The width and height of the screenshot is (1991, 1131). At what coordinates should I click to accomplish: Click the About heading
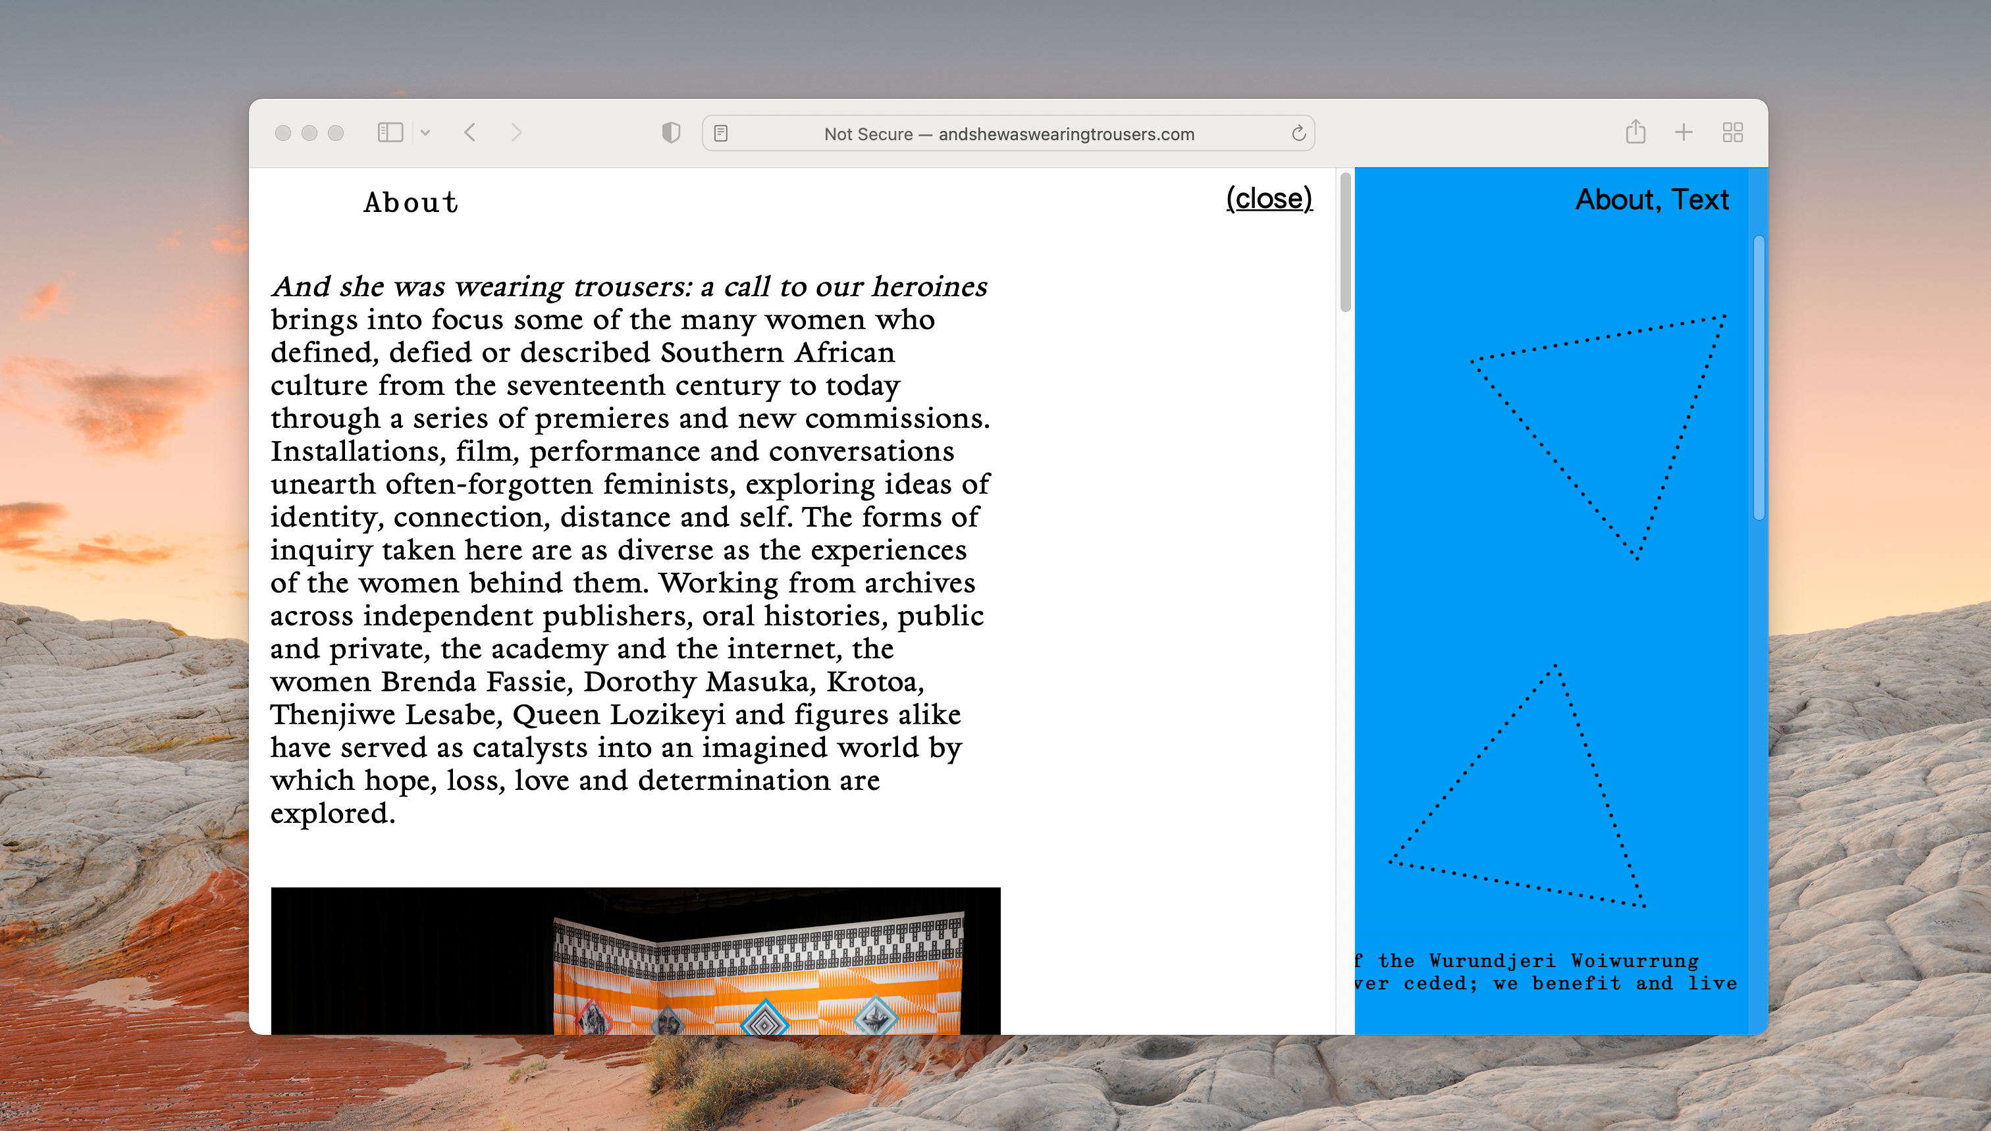[x=411, y=203]
